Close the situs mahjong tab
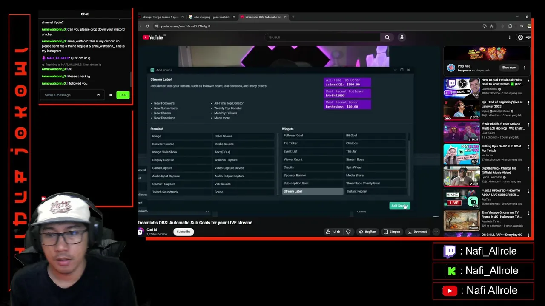Viewport: 545px width, 306px height. (x=234, y=17)
